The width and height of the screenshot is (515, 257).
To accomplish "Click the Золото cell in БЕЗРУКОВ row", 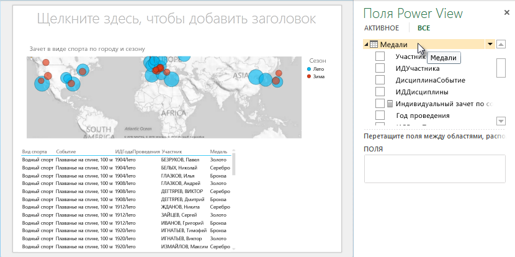I will tap(218, 160).
